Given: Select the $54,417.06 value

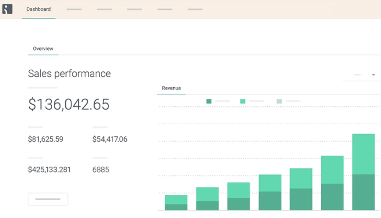Looking at the screenshot, I should click(x=110, y=140).
